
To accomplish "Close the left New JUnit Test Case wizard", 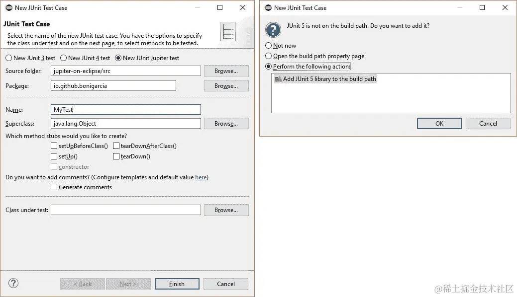I will (x=243, y=7).
